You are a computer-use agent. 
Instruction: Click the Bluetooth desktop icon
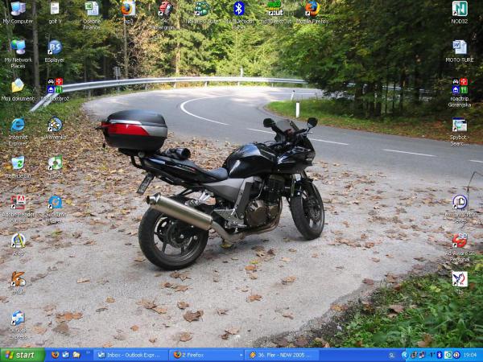(238, 9)
